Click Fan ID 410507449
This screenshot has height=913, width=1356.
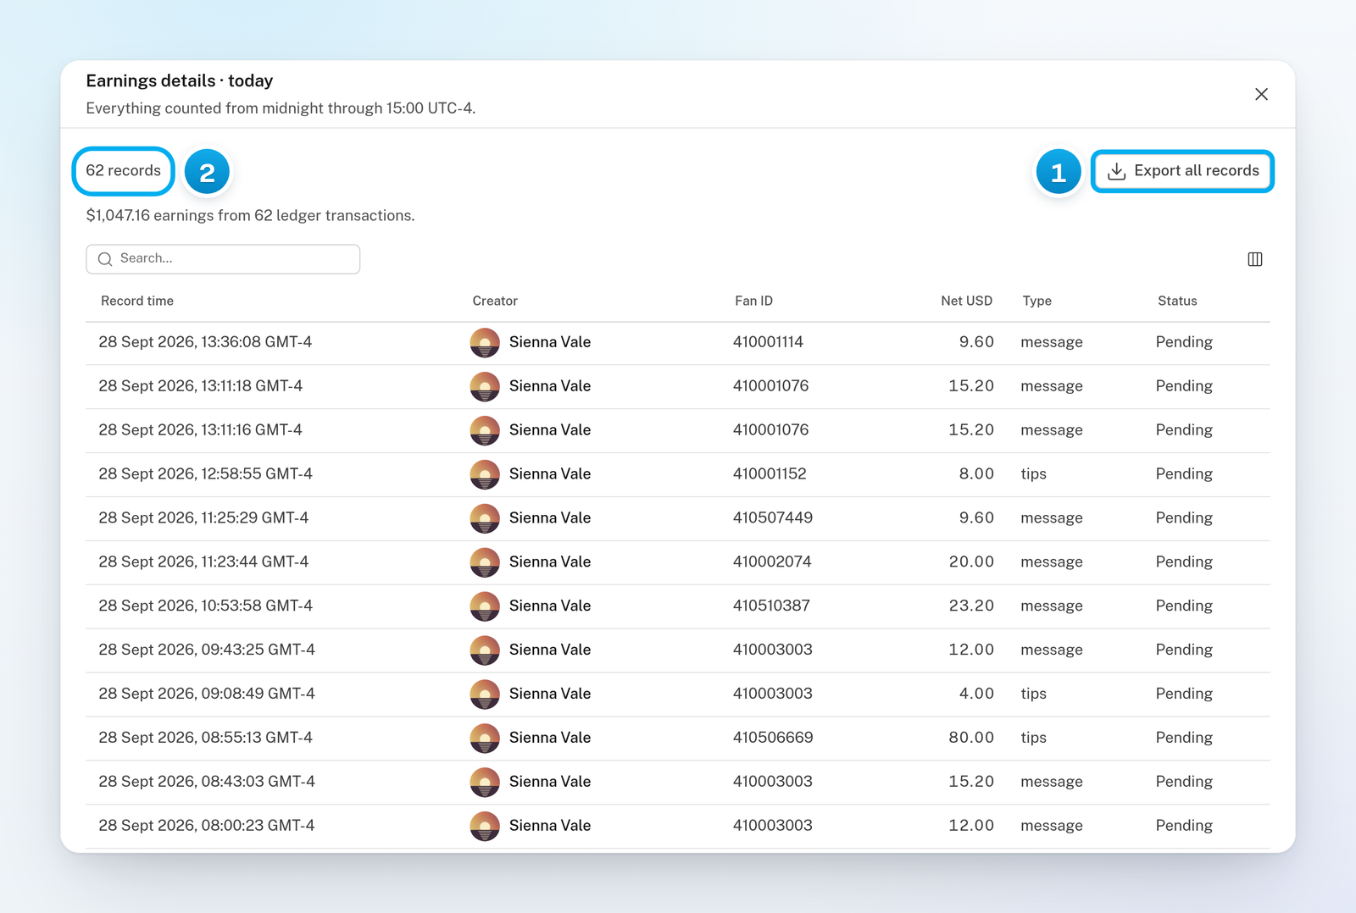pyautogui.click(x=773, y=518)
